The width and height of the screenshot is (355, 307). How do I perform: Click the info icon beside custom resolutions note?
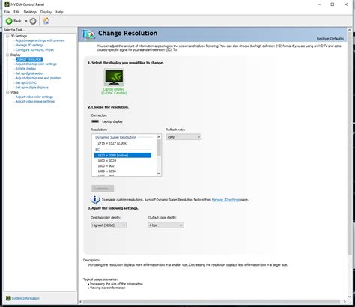pyautogui.click(x=95, y=199)
